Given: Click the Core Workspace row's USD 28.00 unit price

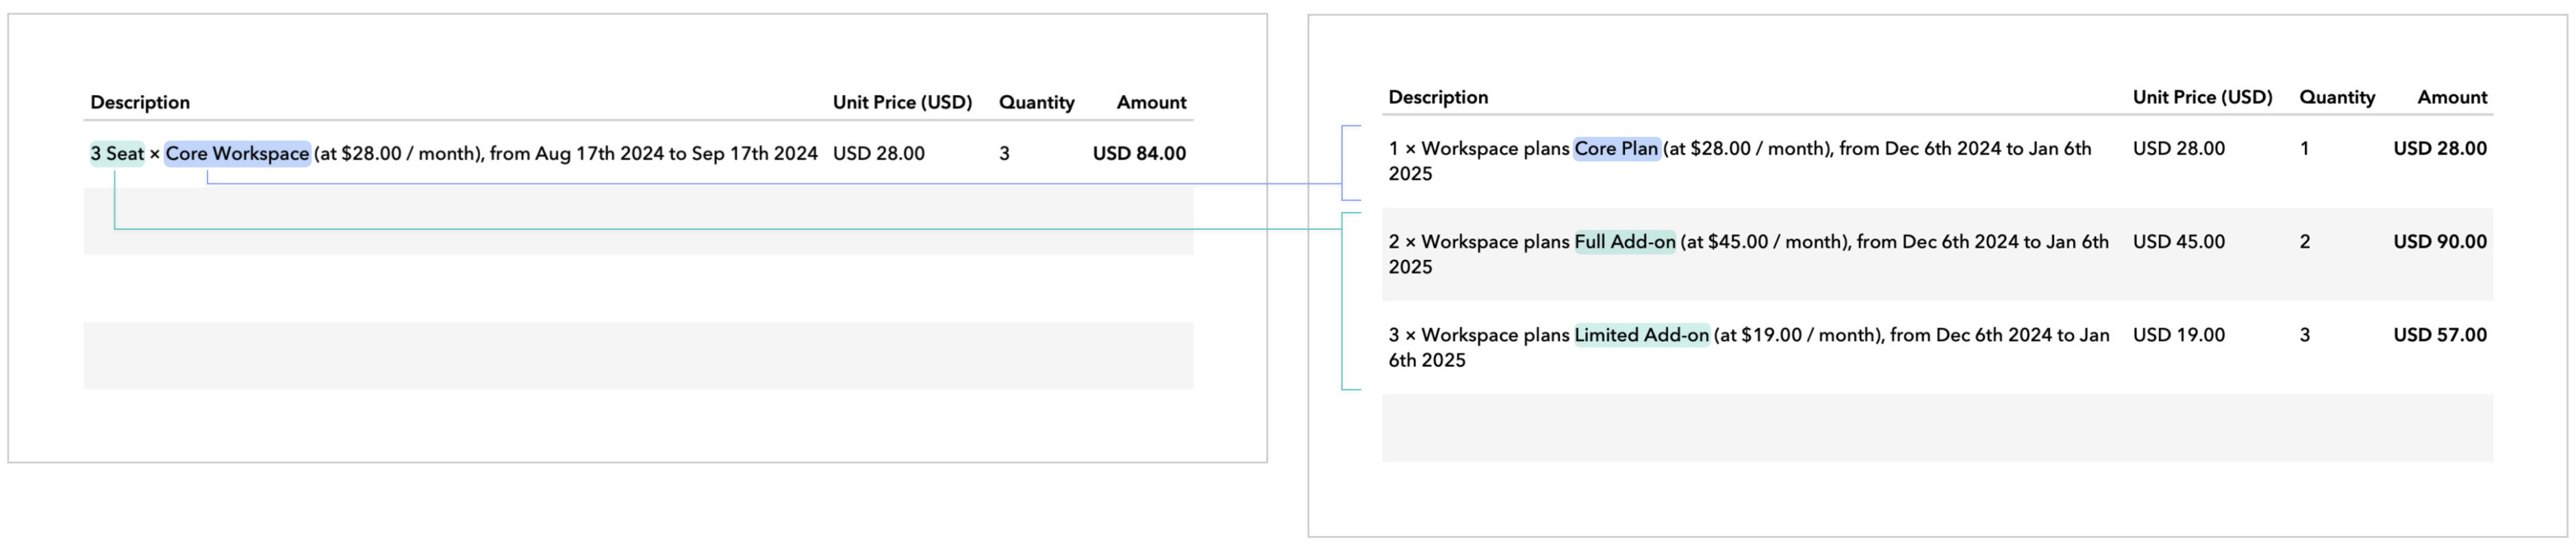Looking at the screenshot, I should coord(878,154).
